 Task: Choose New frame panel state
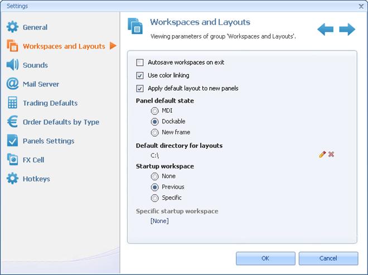154,132
